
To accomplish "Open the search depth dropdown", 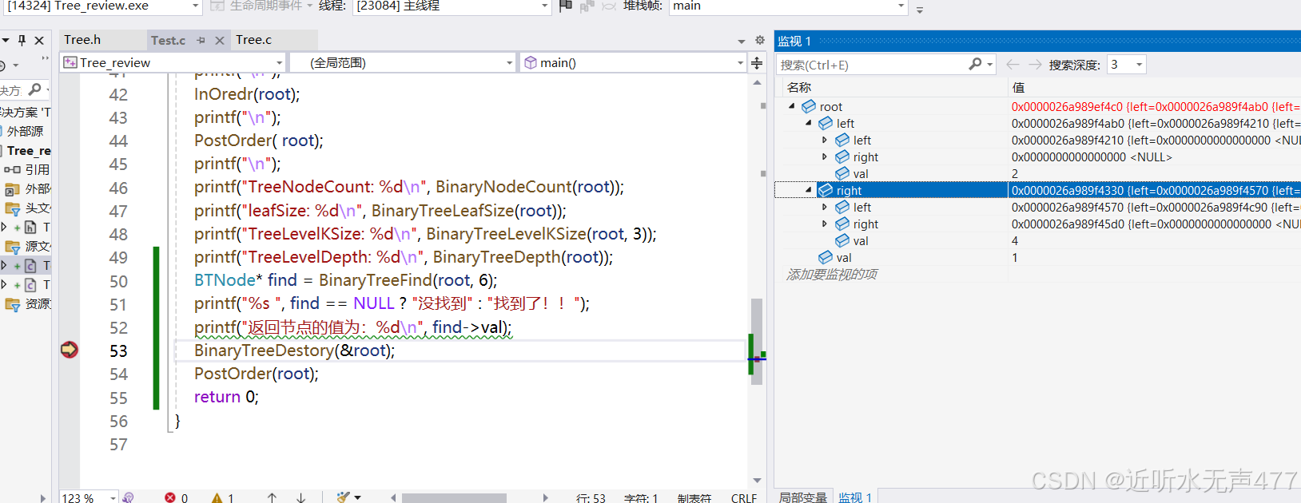I will [1139, 65].
